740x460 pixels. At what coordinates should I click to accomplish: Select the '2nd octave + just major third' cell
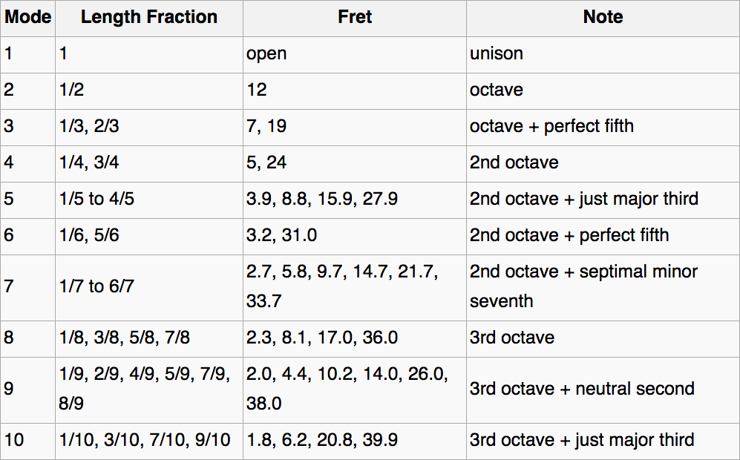point(603,200)
